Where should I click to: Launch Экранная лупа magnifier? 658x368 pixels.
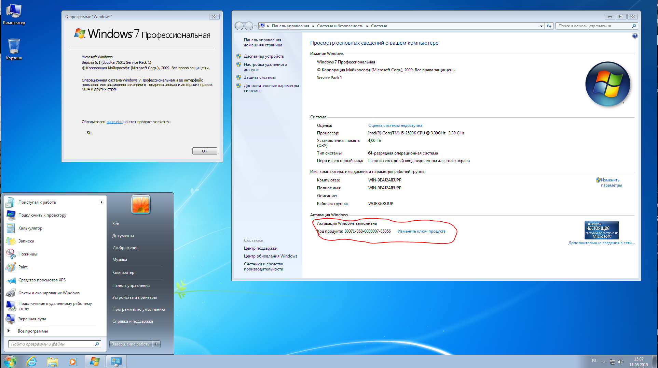pos(55,319)
